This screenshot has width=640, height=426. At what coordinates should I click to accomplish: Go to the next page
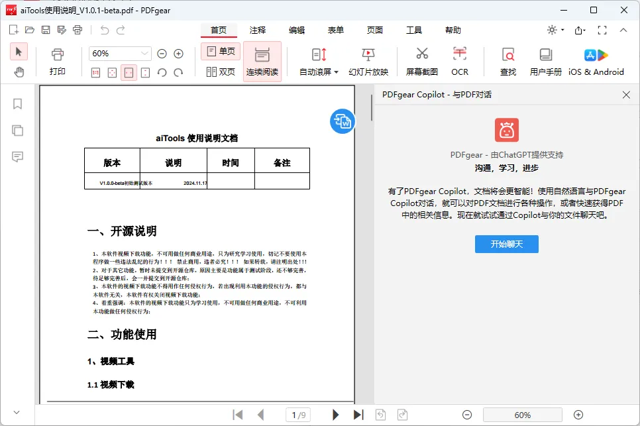pyautogui.click(x=335, y=415)
